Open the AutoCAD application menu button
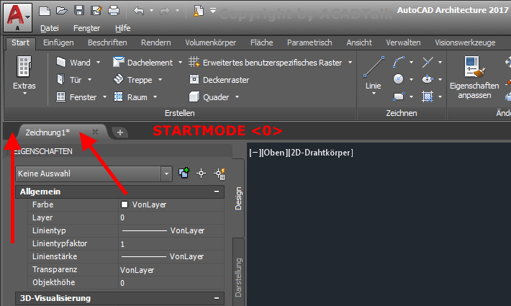Screen dimensions: 511x306 [17, 17]
